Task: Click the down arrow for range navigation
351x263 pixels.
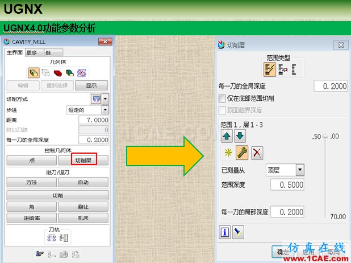Action: 240,135
